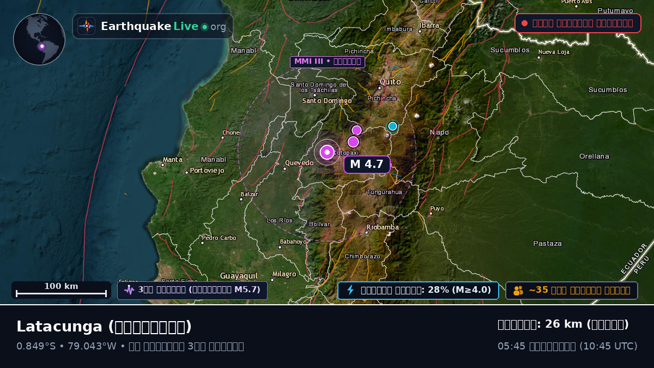Open the globe mini-map thumbnail
This screenshot has height=368, width=654.
pos(39,39)
